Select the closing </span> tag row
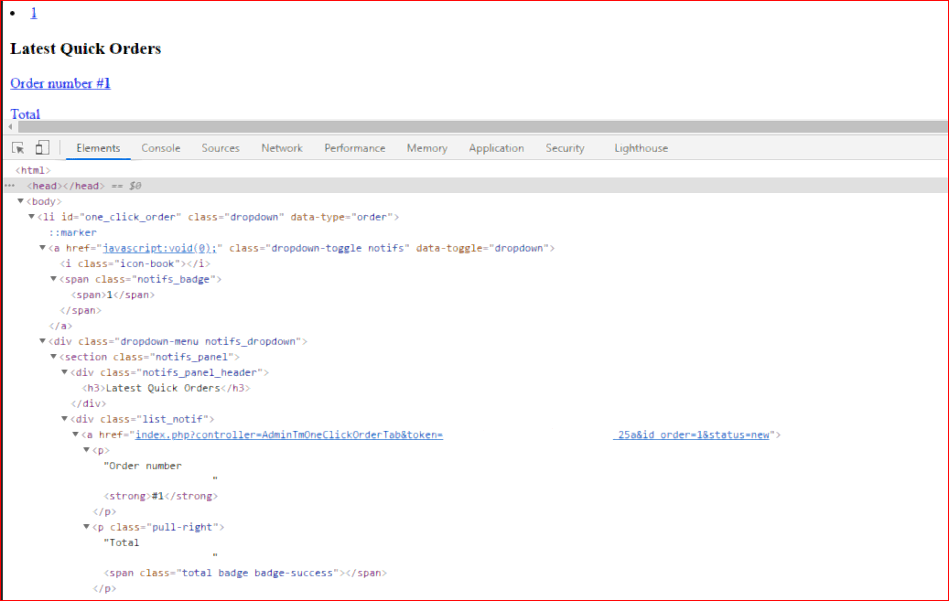The image size is (949, 601). tap(81, 310)
